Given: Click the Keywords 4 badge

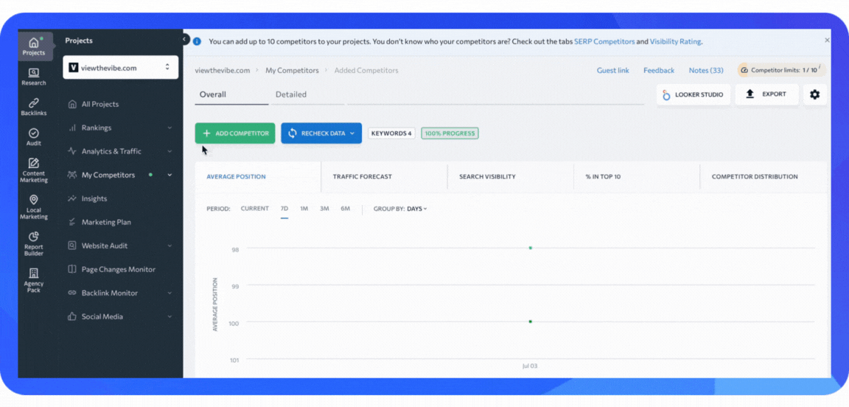Looking at the screenshot, I should click(x=391, y=133).
